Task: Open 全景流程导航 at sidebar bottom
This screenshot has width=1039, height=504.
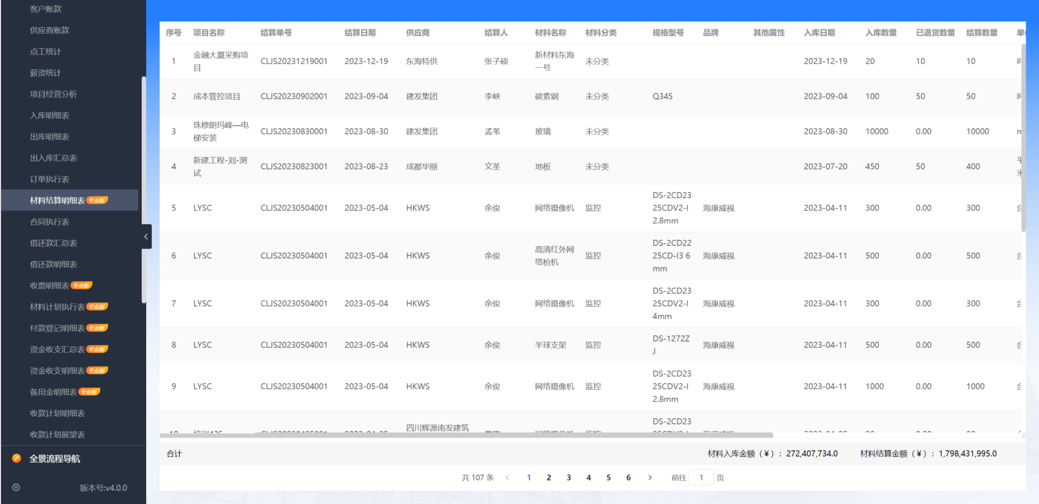Action: [54, 459]
